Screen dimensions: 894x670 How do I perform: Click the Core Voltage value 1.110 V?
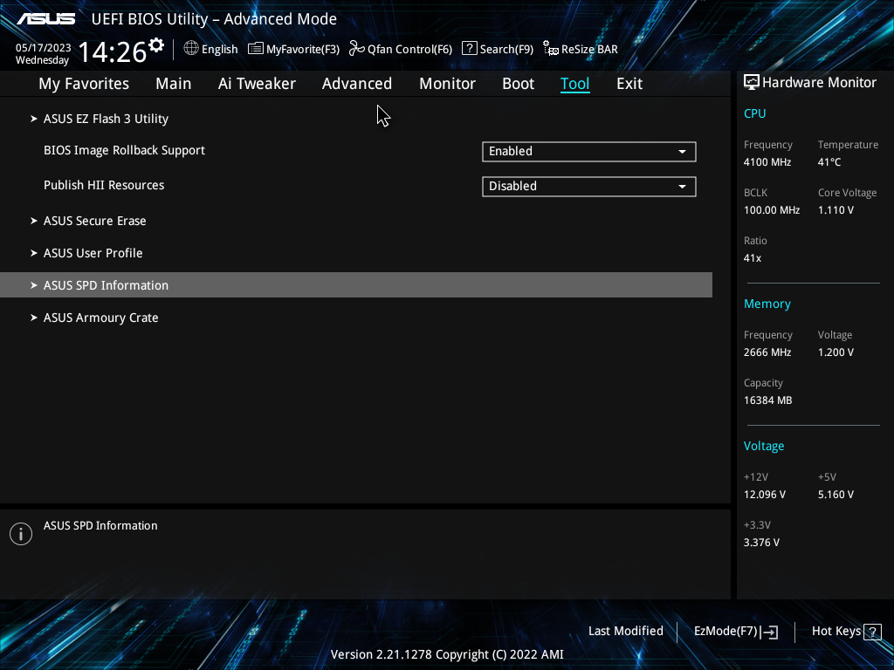(836, 209)
